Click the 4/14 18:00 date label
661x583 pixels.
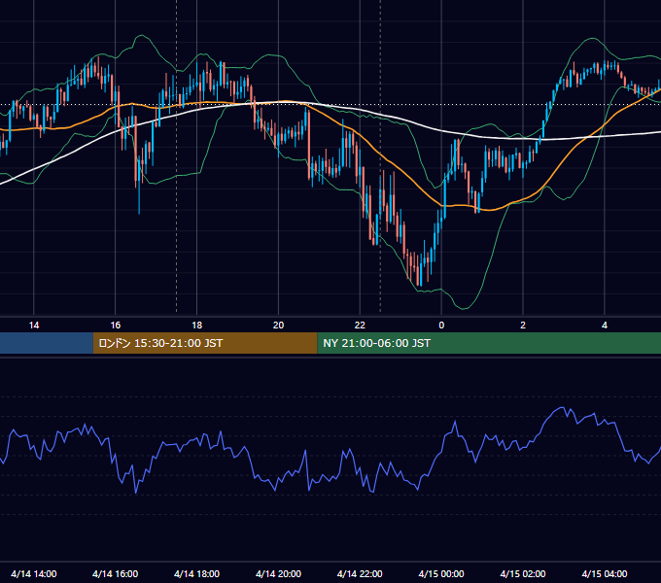[197, 573]
